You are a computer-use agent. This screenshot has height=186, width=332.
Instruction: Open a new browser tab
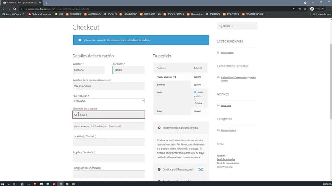coord(47,3)
